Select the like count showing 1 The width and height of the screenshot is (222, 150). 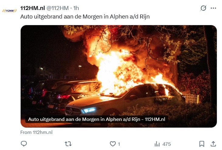click(119, 144)
